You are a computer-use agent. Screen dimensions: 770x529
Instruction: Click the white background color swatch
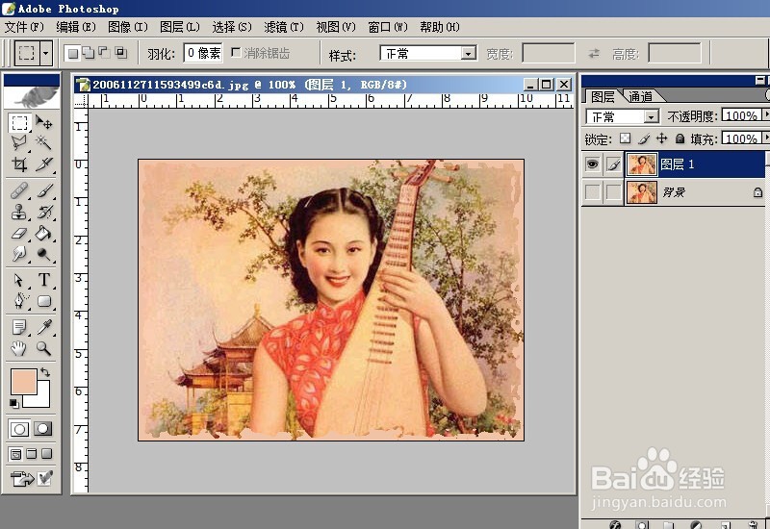click(x=40, y=400)
